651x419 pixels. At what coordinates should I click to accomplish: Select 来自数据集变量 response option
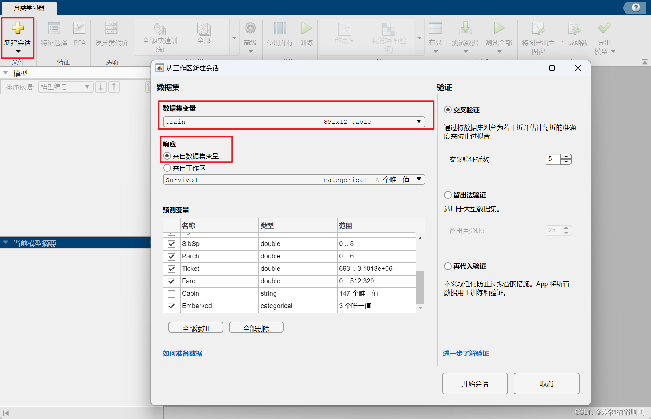click(x=167, y=156)
